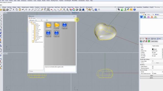Click the blue help icon in RhinoLibrary toolbar
The image size is (163, 91).
(134, 10)
